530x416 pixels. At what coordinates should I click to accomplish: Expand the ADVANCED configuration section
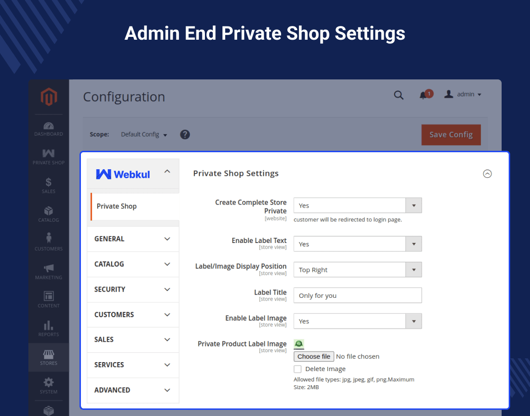coord(133,390)
